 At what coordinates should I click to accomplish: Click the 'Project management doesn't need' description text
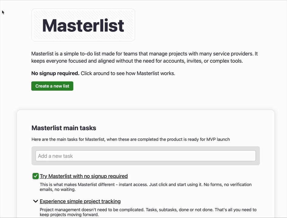click(x=148, y=212)
